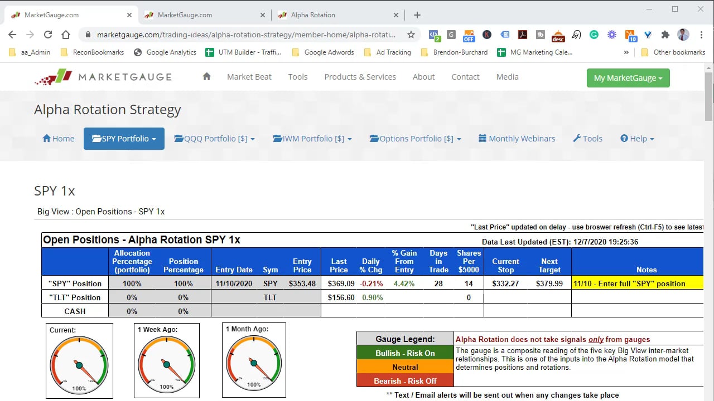Open the About page link
714x401 pixels.
point(424,77)
